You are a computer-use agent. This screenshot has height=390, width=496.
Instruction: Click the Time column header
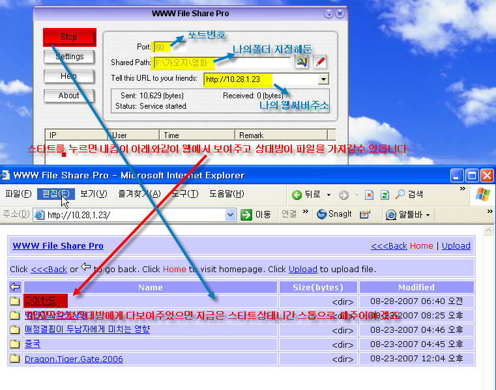coord(197,135)
